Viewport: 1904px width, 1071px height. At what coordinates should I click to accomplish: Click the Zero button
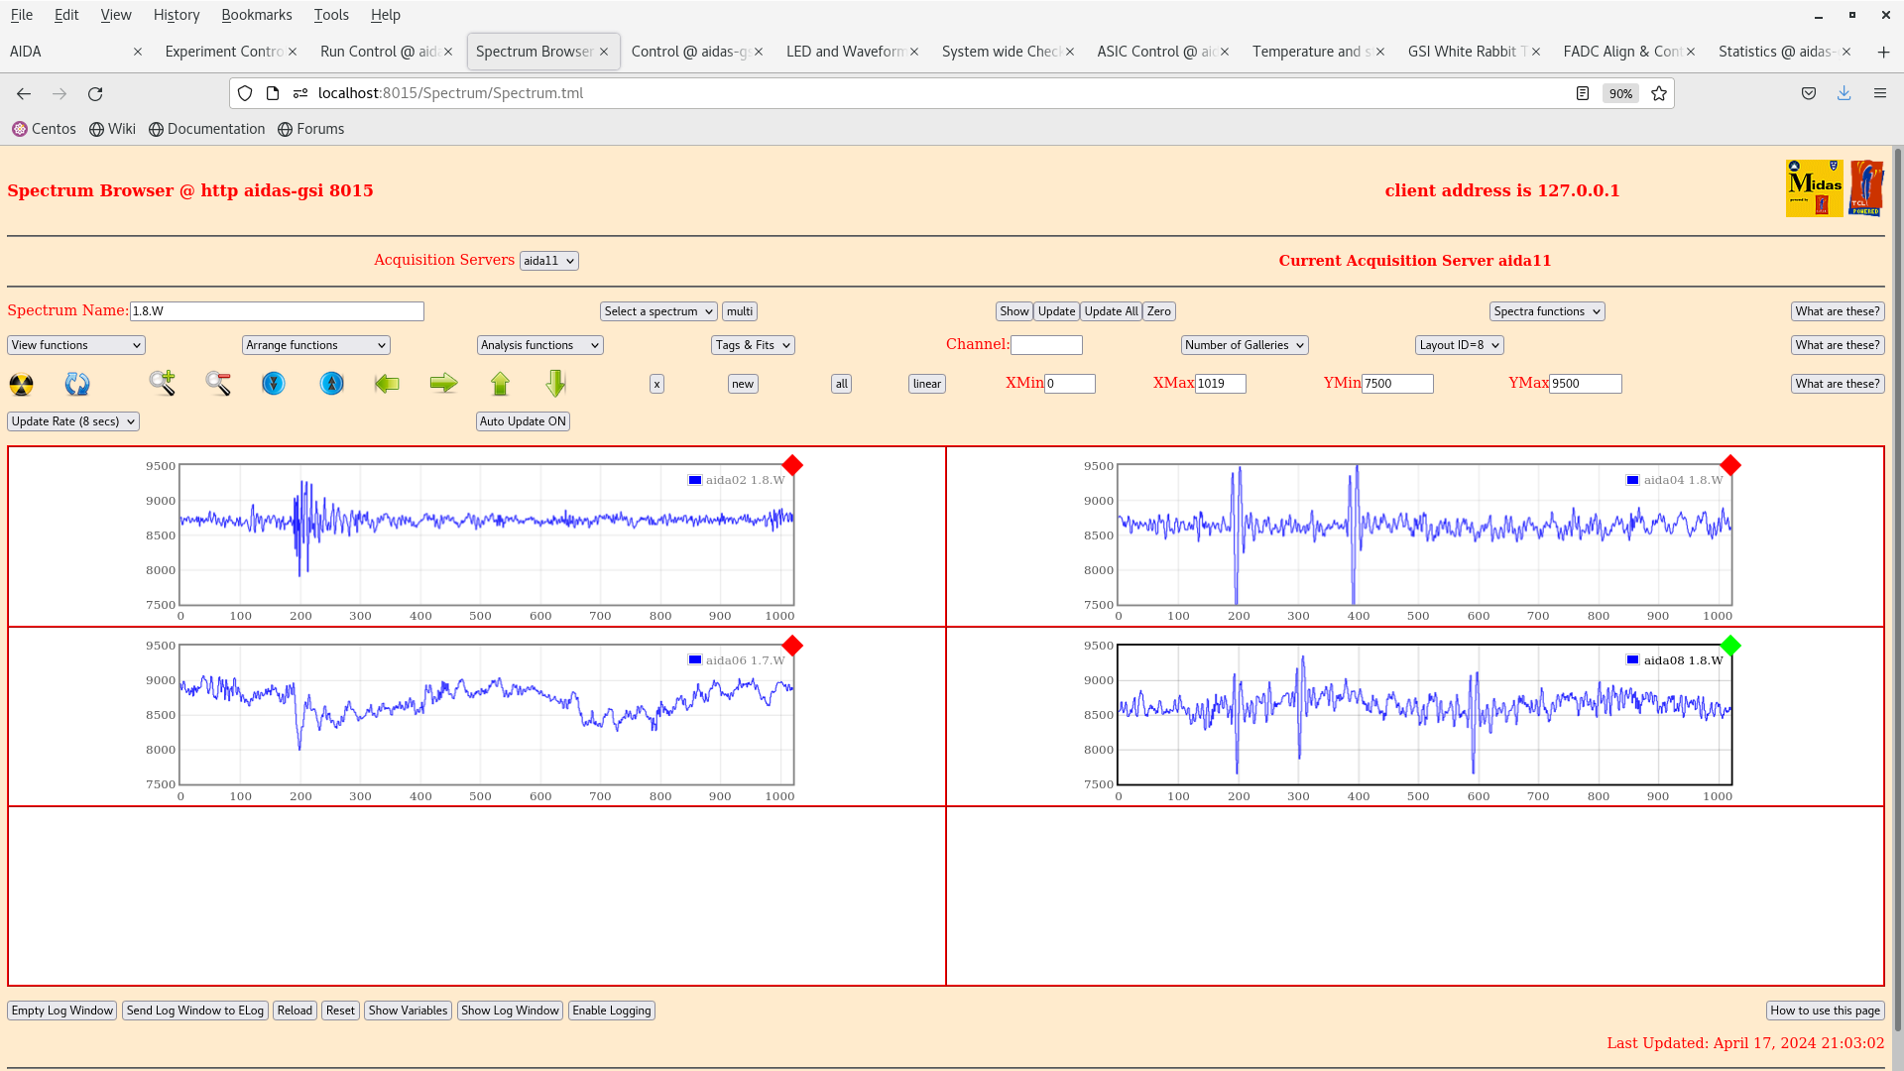(1158, 311)
